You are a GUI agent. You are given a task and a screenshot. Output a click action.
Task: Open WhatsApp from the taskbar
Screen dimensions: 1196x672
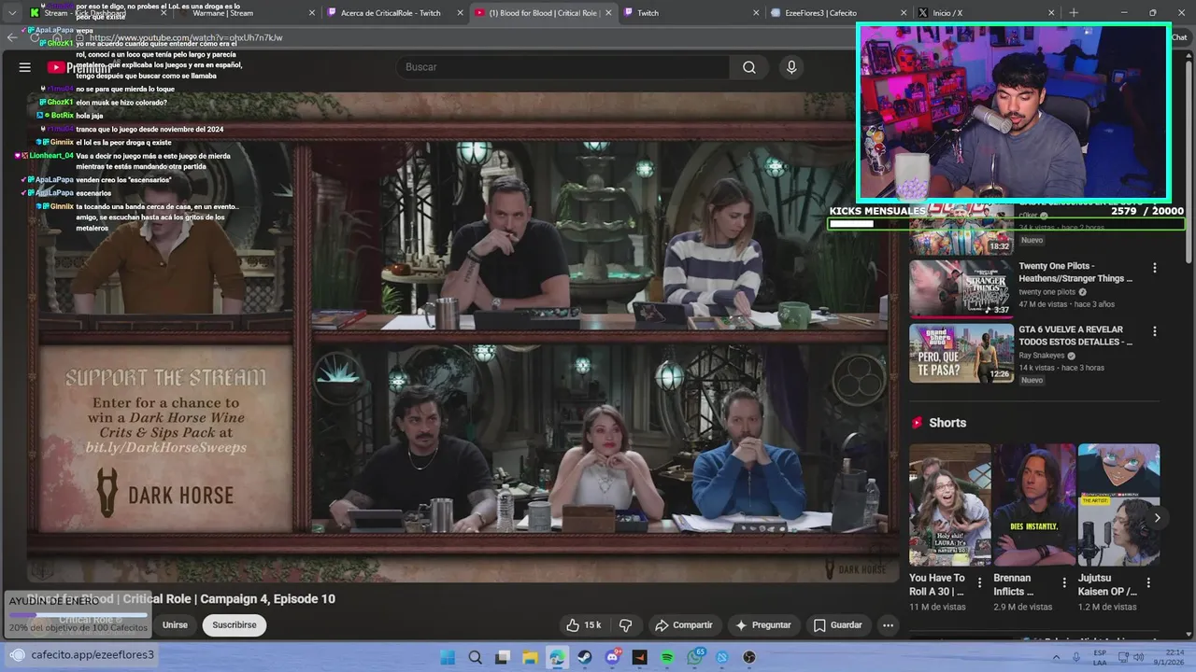click(694, 657)
